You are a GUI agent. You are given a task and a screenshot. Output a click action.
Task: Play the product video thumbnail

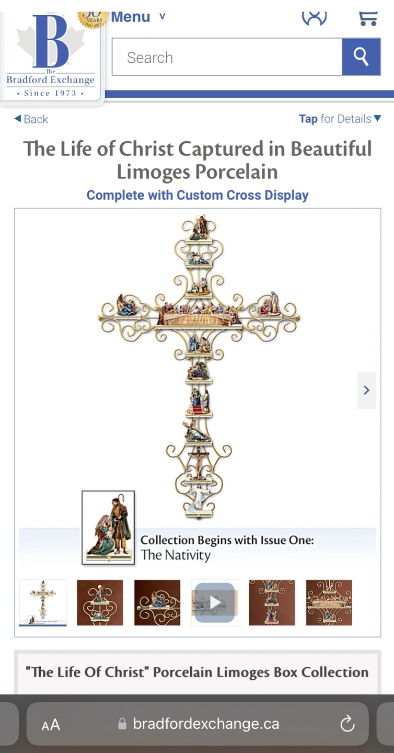pyautogui.click(x=215, y=602)
